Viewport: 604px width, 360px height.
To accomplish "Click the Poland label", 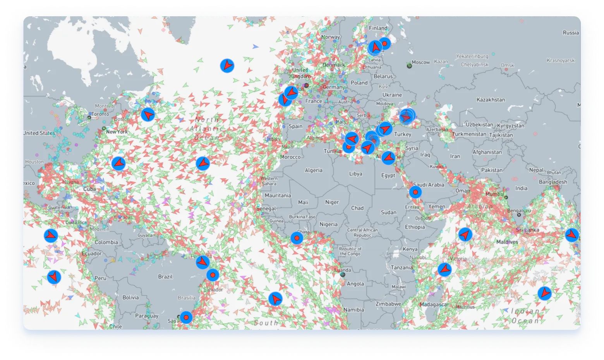I will tap(359, 83).
